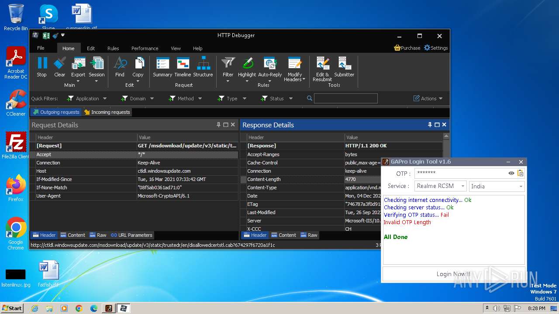Screen dimensions: 559x314
Task: Open Request Details Raw tab
Action: click(x=97, y=235)
